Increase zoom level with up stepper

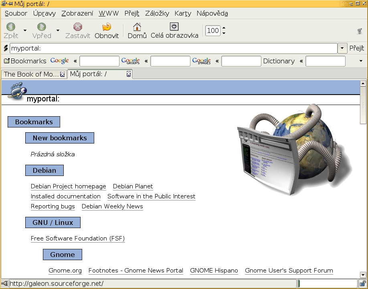(x=224, y=28)
